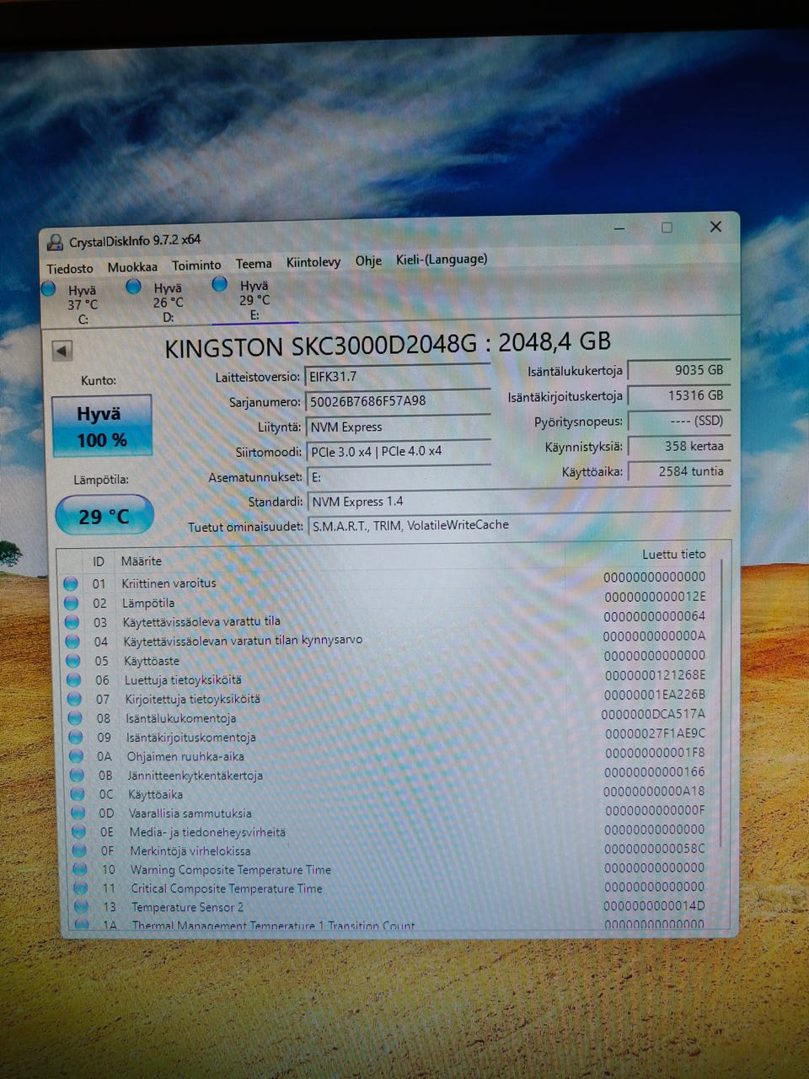Click status dot for Jännitteenkytkentäkertoja
Screen dimensions: 809x1079
coord(78,776)
